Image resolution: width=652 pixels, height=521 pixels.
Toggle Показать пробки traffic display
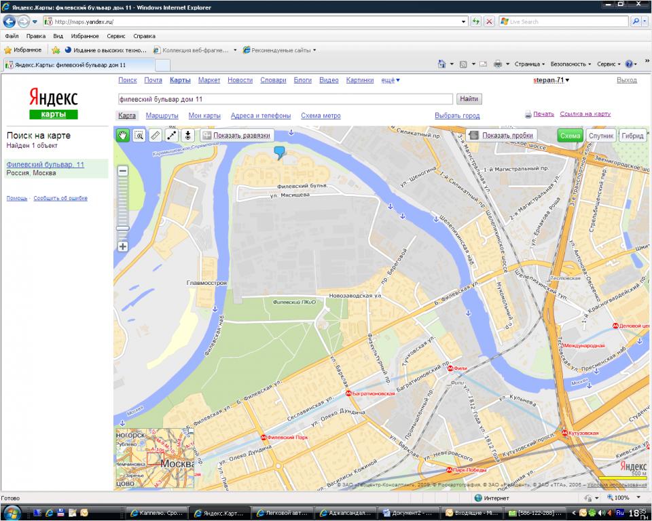[x=503, y=136]
